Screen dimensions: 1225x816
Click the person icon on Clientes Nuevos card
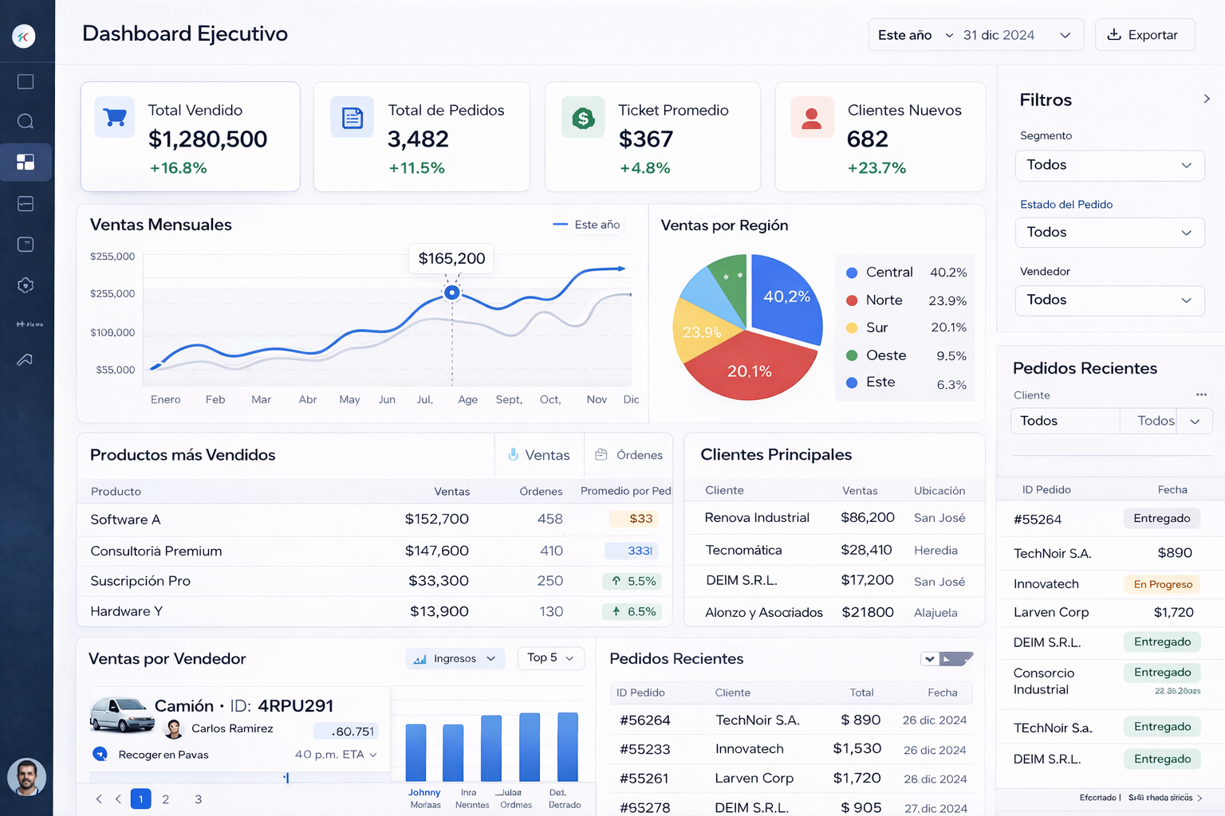coord(812,117)
